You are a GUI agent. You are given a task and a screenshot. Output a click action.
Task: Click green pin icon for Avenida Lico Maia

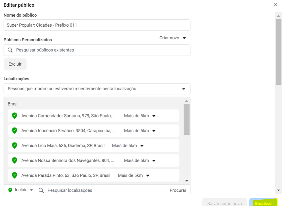[14, 145]
